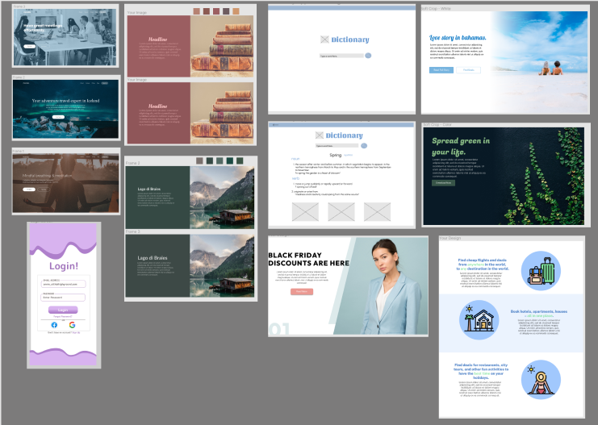Select 'Your adventure travel expert in Iceland' text
The width and height of the screenshot is (598, 425).
pyautogui.click(x=65, y=101)
